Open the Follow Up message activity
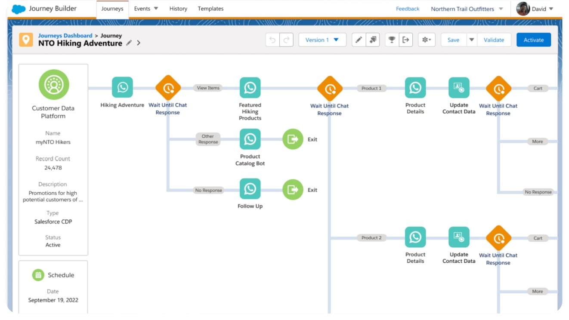 click(250, 190)
